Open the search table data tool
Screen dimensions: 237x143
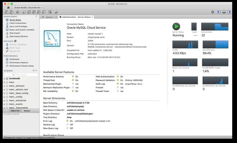[50, 12]
